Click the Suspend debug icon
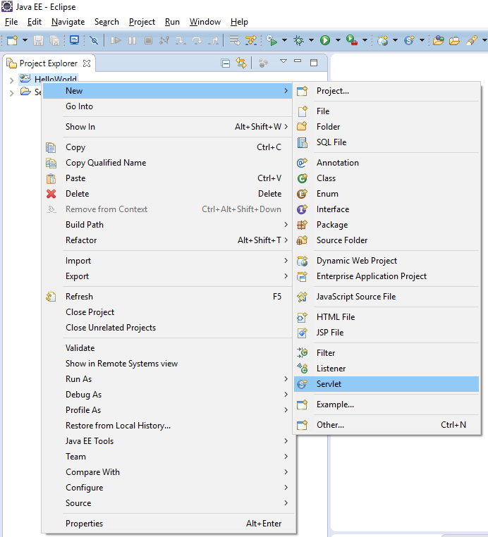Viewport: 488px width, 537px height. click(x=132, y=40)
